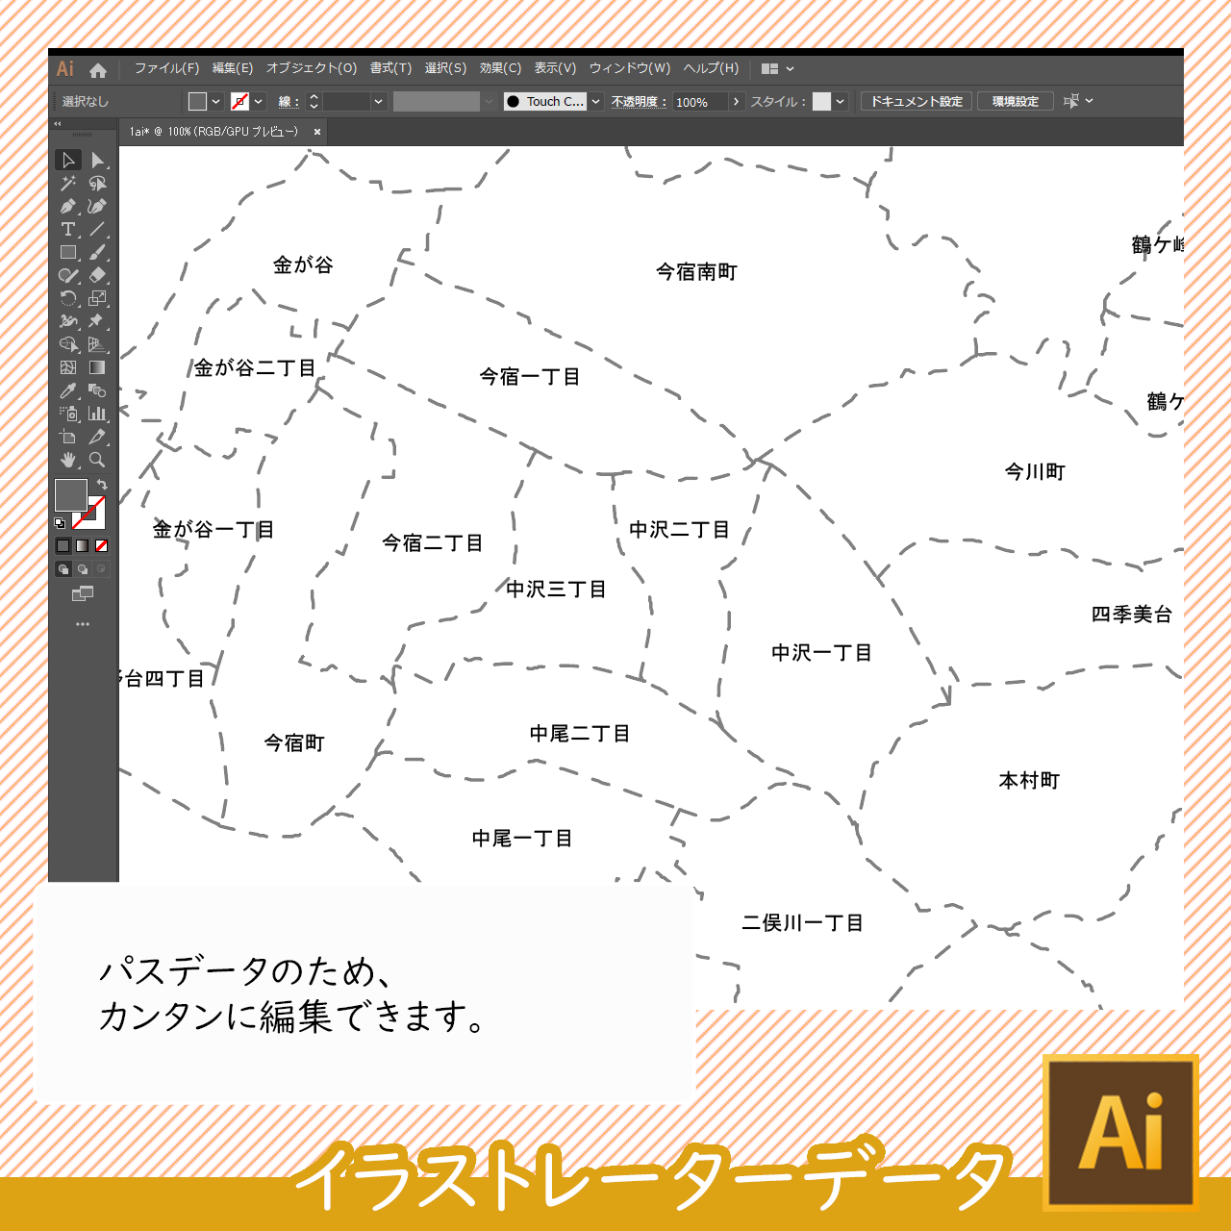The height and width of the screenshot is (1231, 1231).
Task: Set paint mode to None
Action: (101, 545)
